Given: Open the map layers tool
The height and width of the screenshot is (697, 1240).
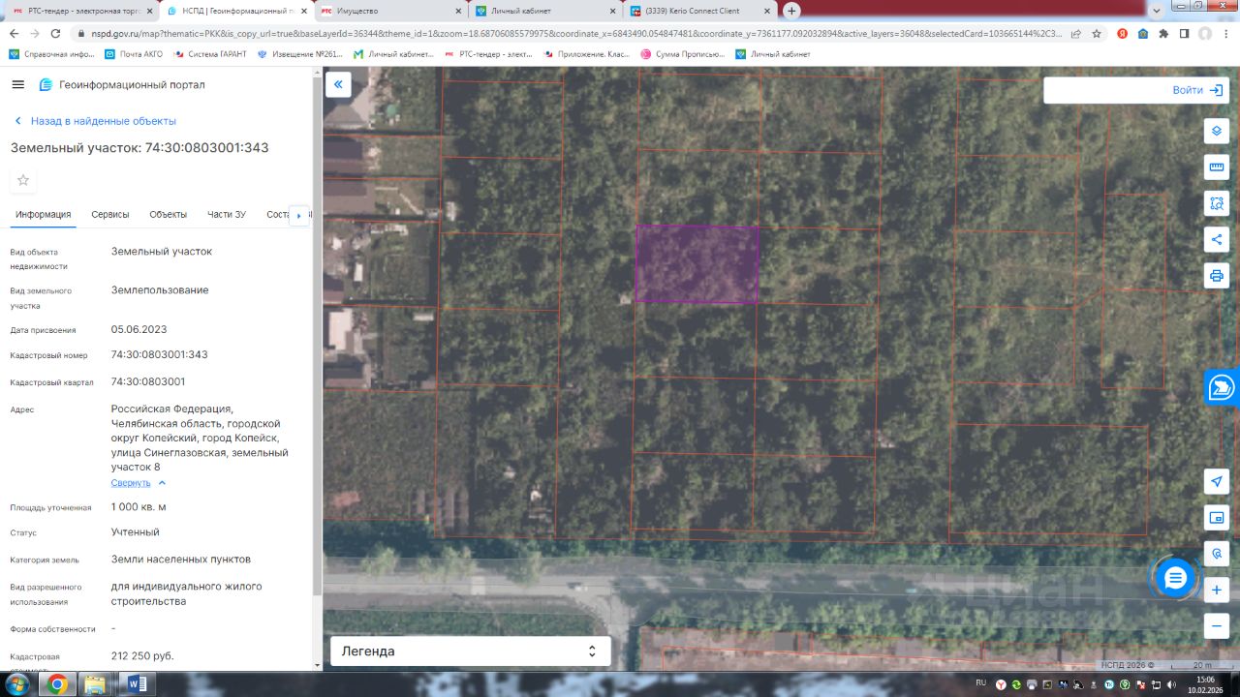Looking at the screenshot, I should click(x=1217, y=131).
